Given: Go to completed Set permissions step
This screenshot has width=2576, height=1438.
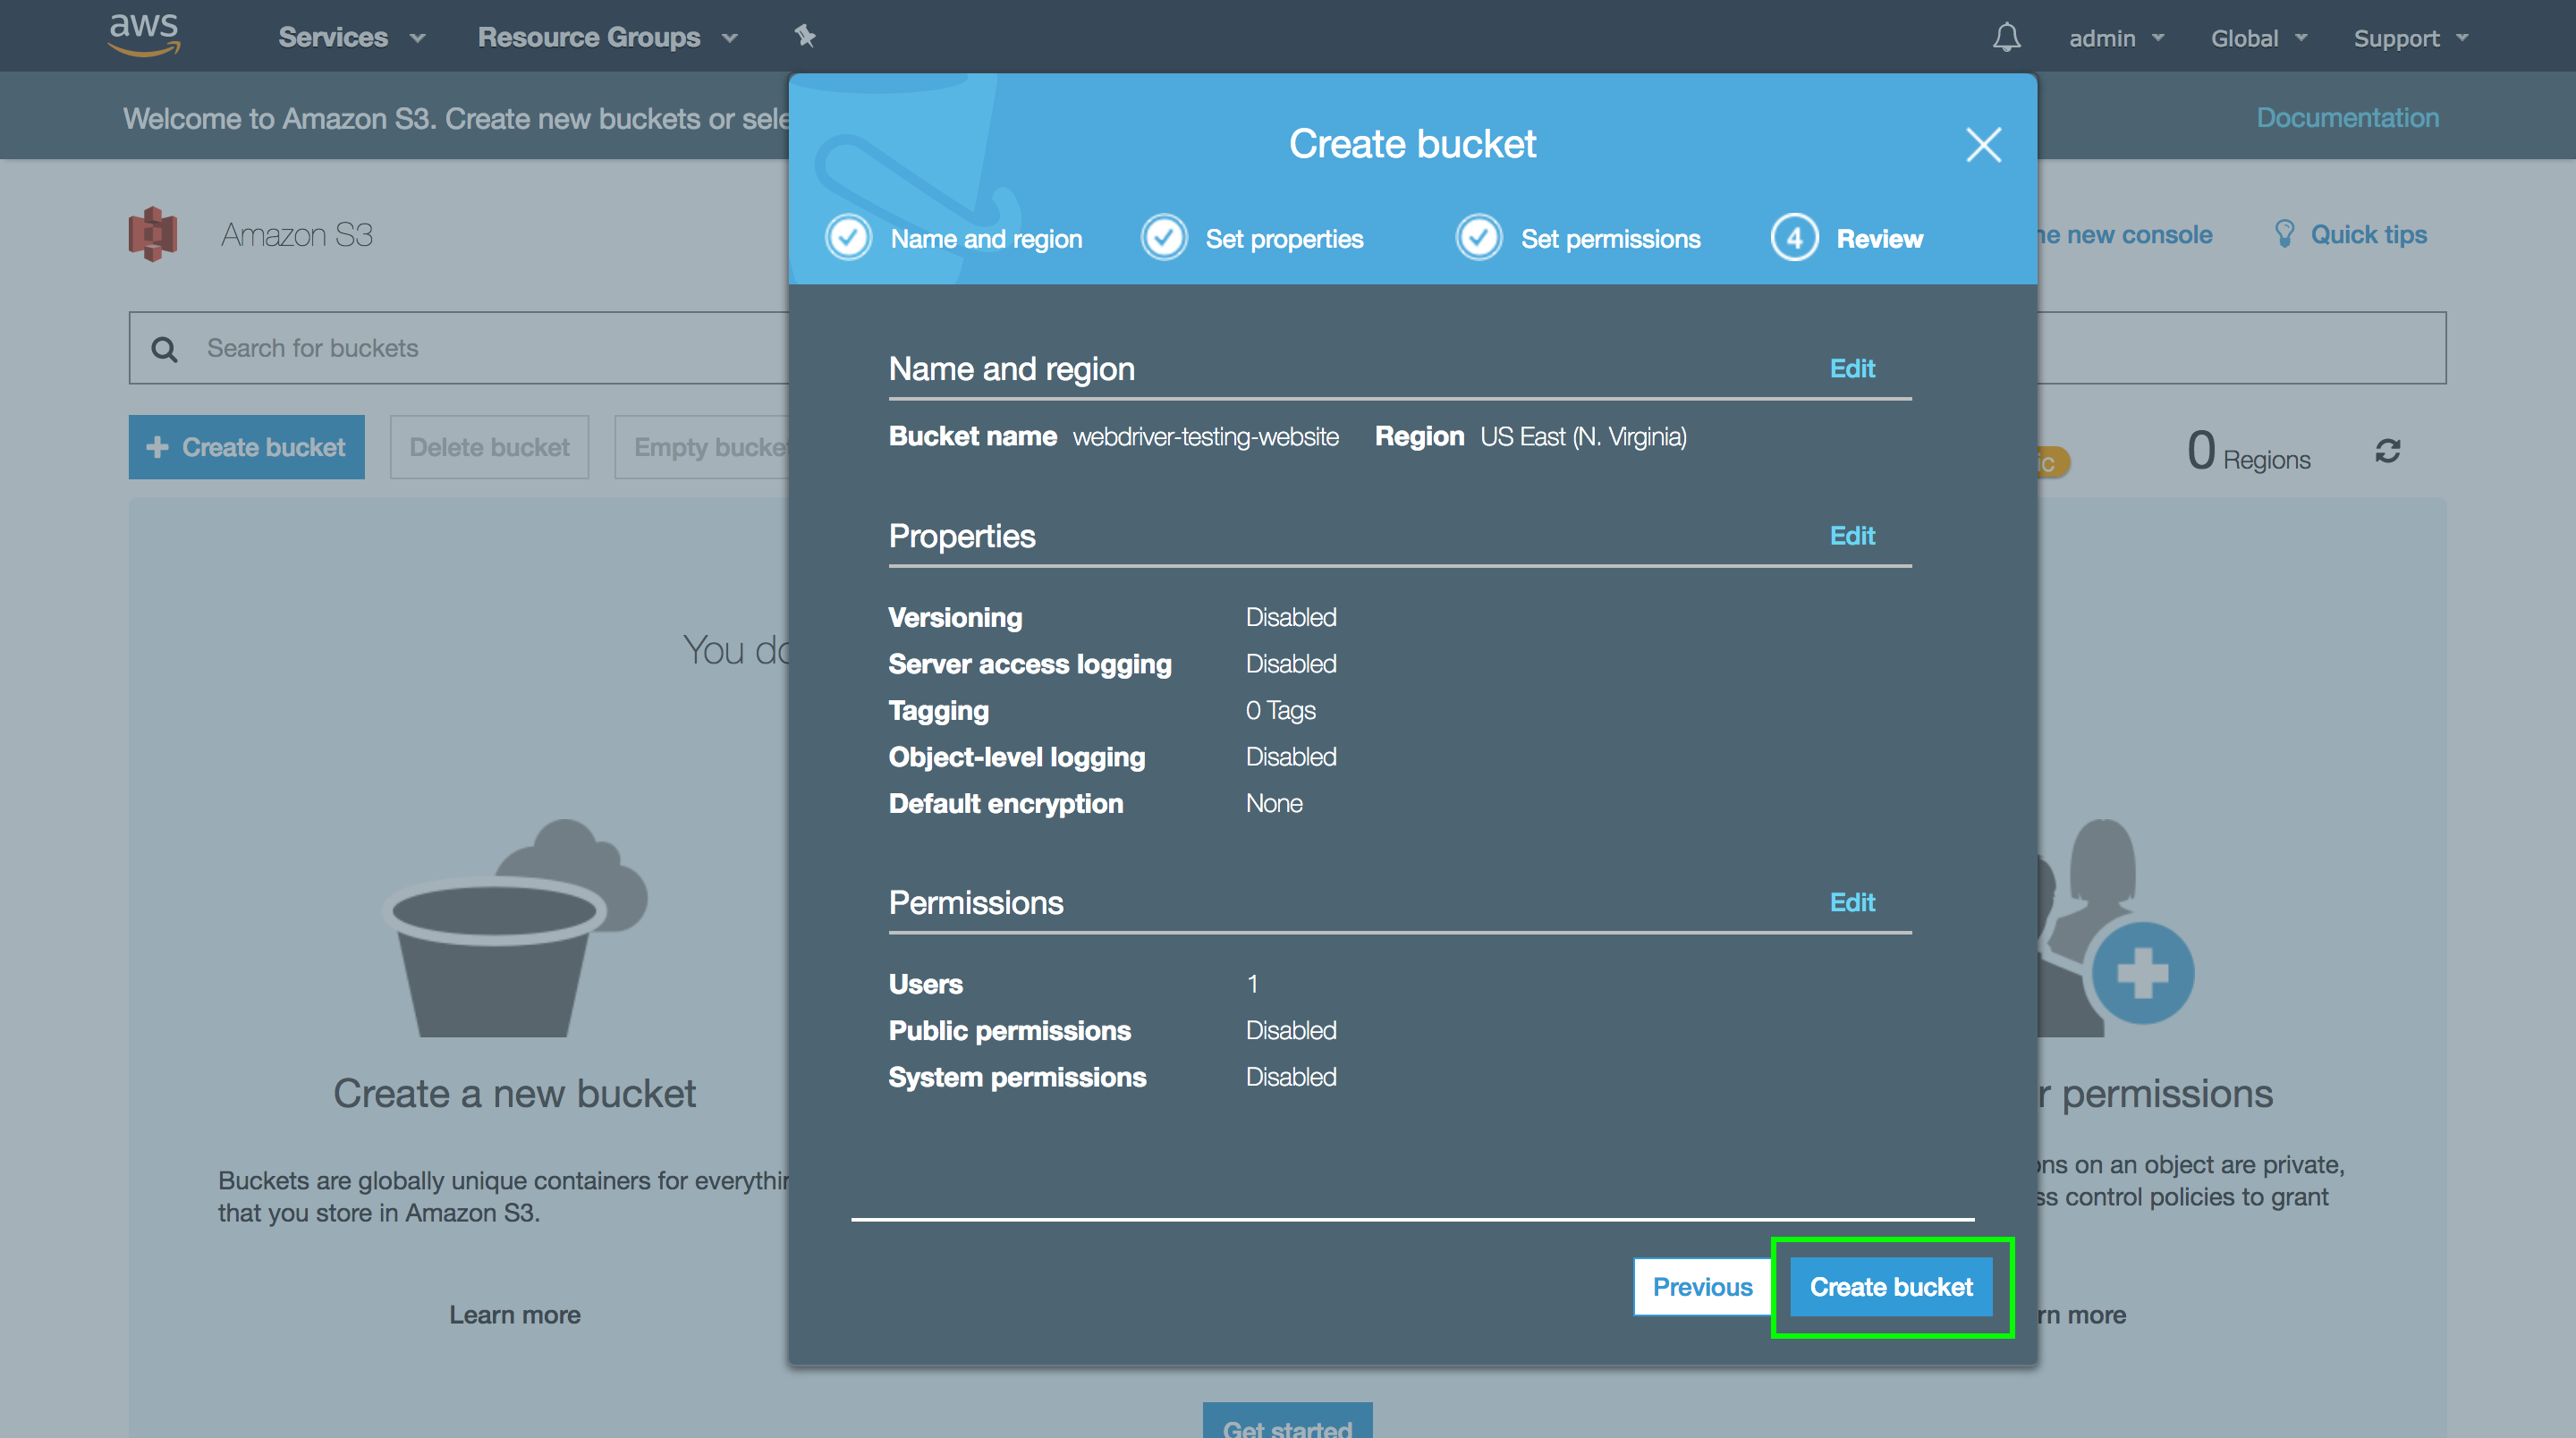Looking at the screenshot, I should (1479, 238).
